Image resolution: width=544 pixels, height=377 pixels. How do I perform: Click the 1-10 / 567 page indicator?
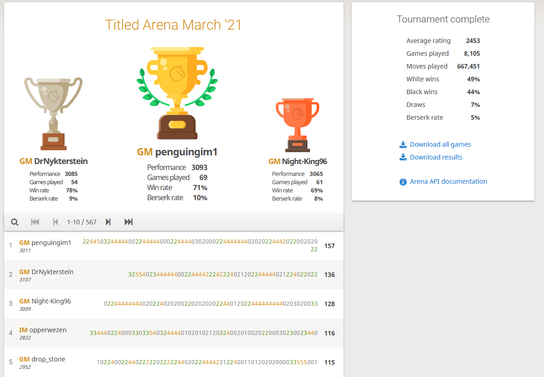(x=82, y=222)
